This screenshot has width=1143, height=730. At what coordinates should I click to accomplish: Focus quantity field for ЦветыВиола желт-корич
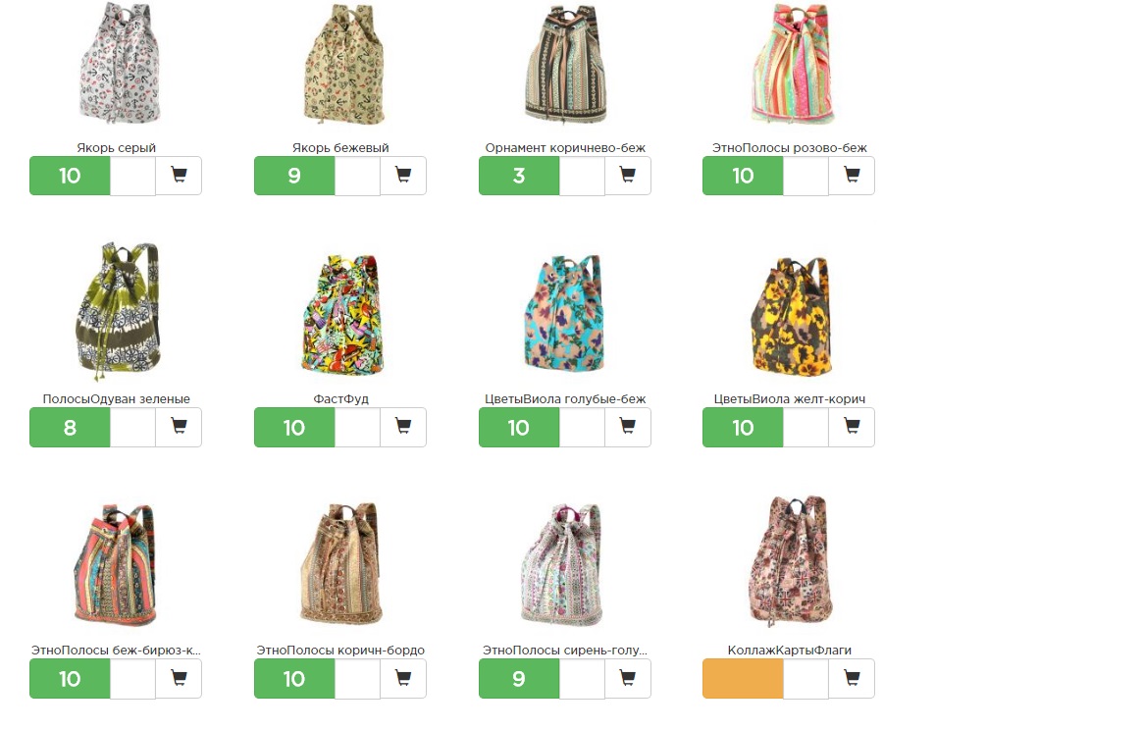click(805, 428)
